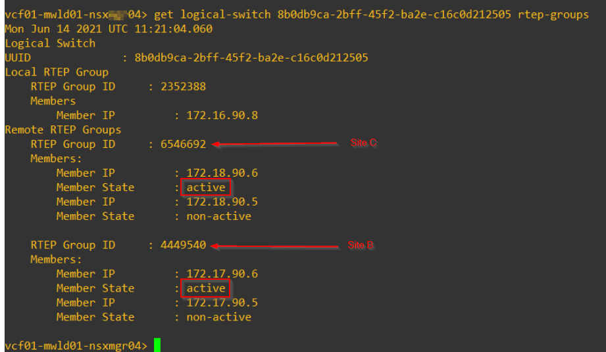Viewport: 606px width, 352px height.
Task: Click the UUID value on the UUID line
Action: [x=251, y=58]
